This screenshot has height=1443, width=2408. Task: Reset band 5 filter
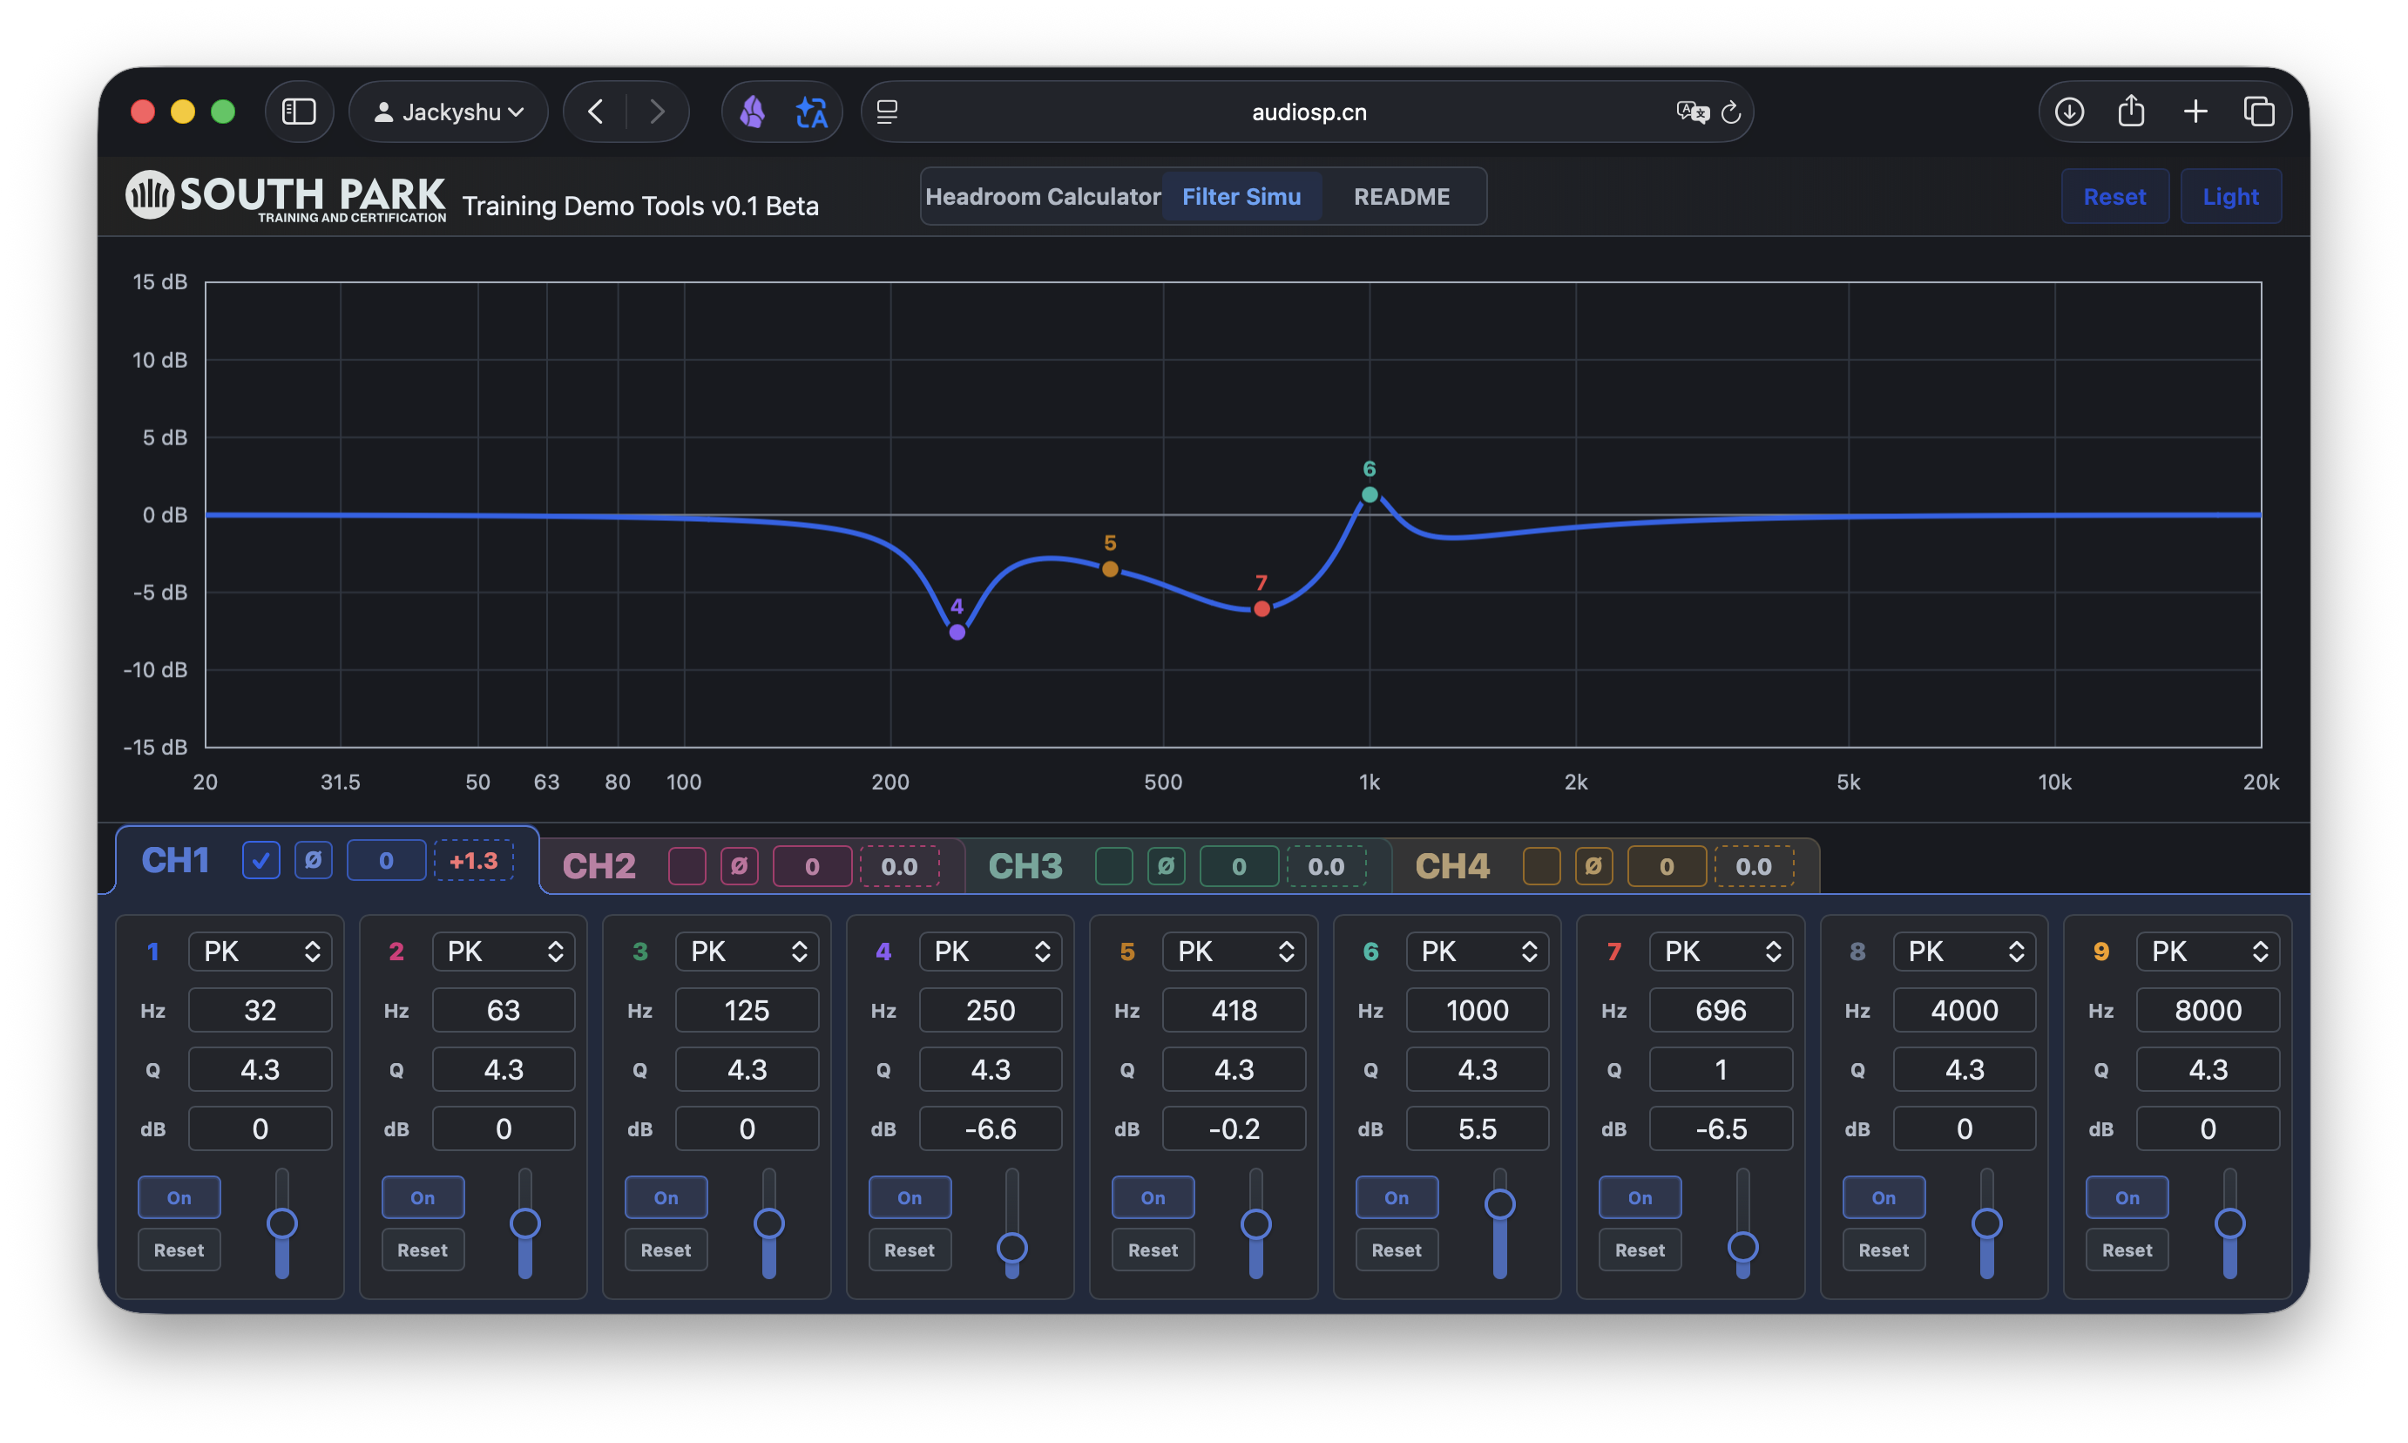[x=1152, y=1250]
